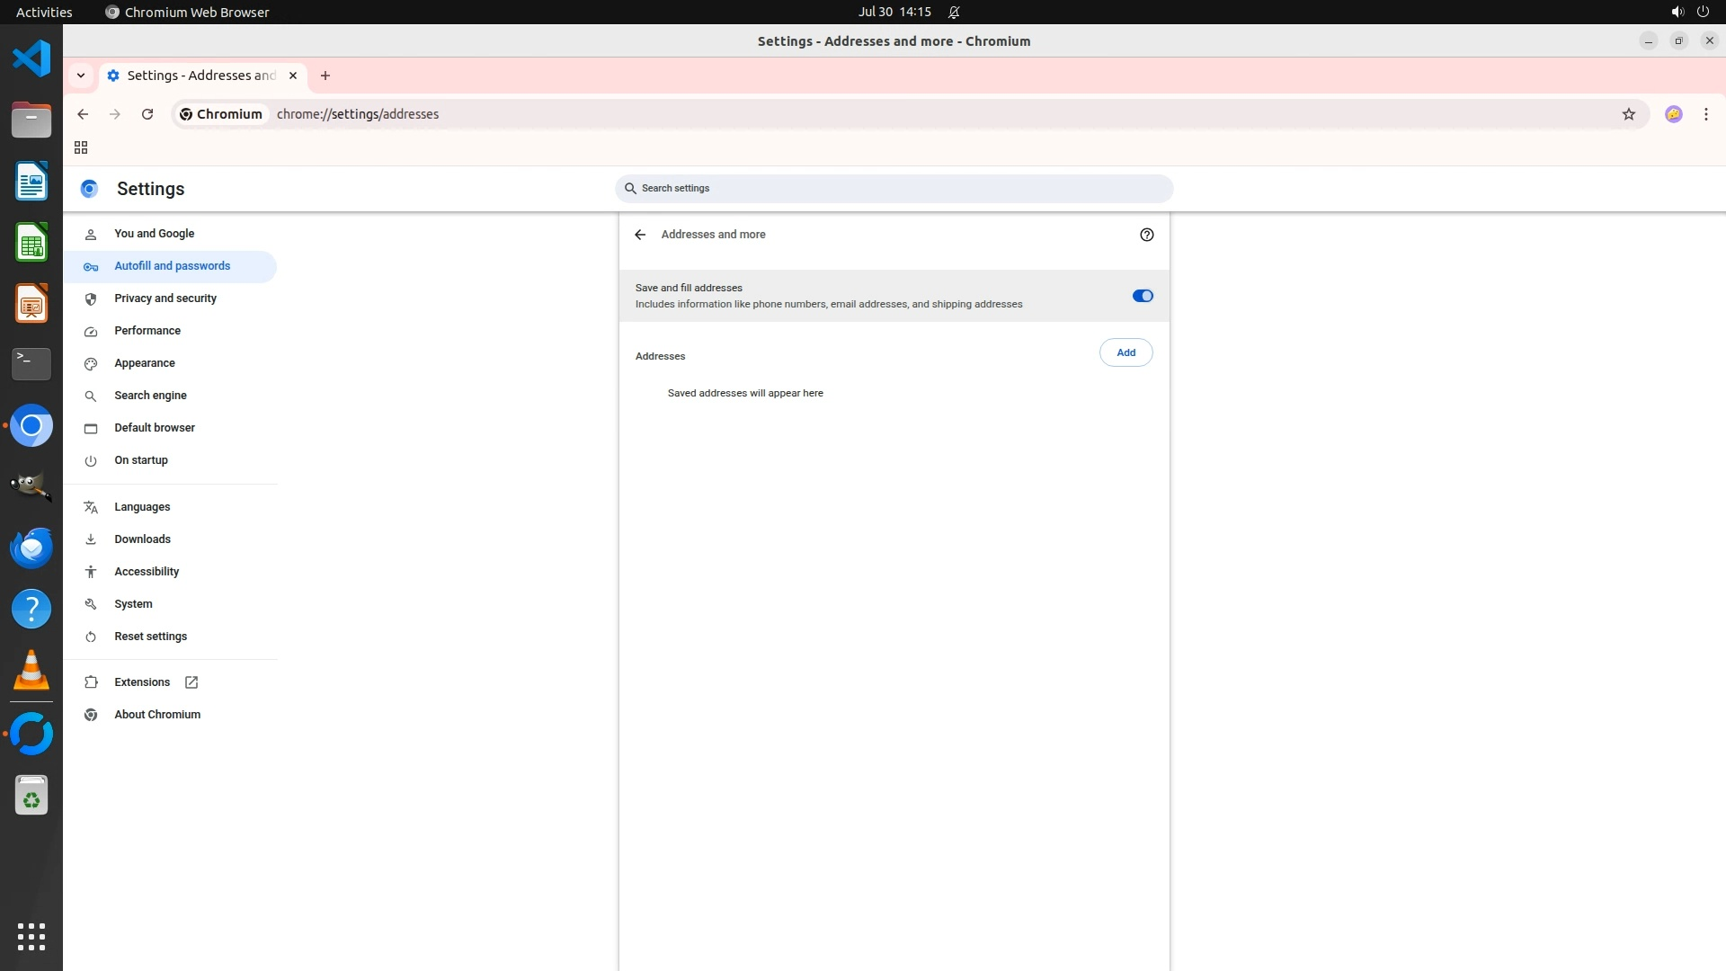Click the Add address button
This screenshot has height=971, width=1726.
click(x=1125, y=352)
